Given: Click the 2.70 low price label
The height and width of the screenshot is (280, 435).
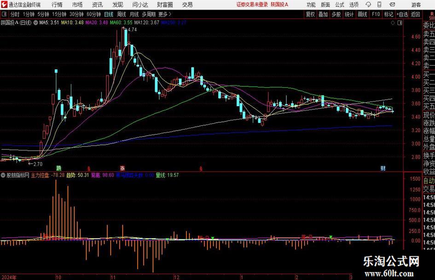Looking at the screenshot, I should (38, 164).
